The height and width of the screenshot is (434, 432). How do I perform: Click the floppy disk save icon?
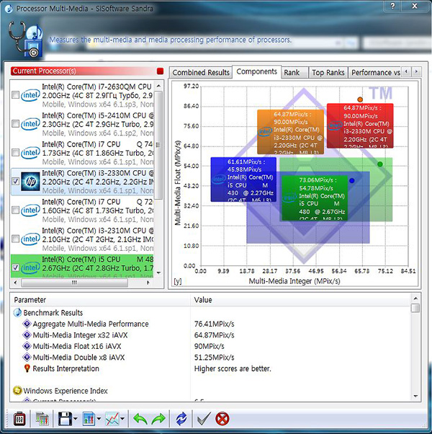tap(65, 419)
